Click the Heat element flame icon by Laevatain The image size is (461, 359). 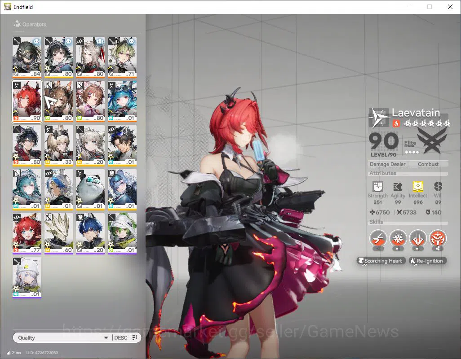point(396,123)
